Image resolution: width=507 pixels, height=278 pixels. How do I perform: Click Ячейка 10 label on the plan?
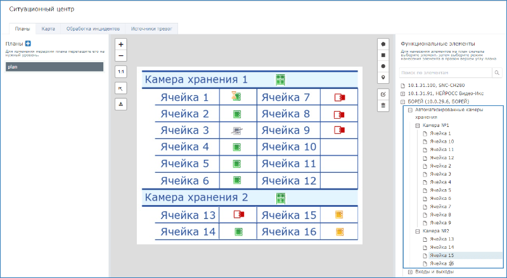tap(289, 147)
